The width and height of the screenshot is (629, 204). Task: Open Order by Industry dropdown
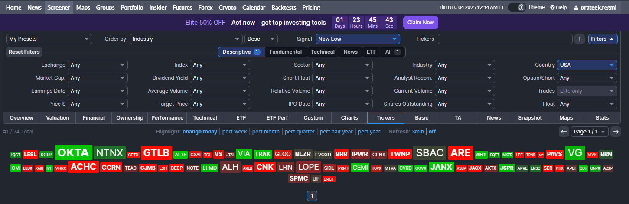point(186,39)
